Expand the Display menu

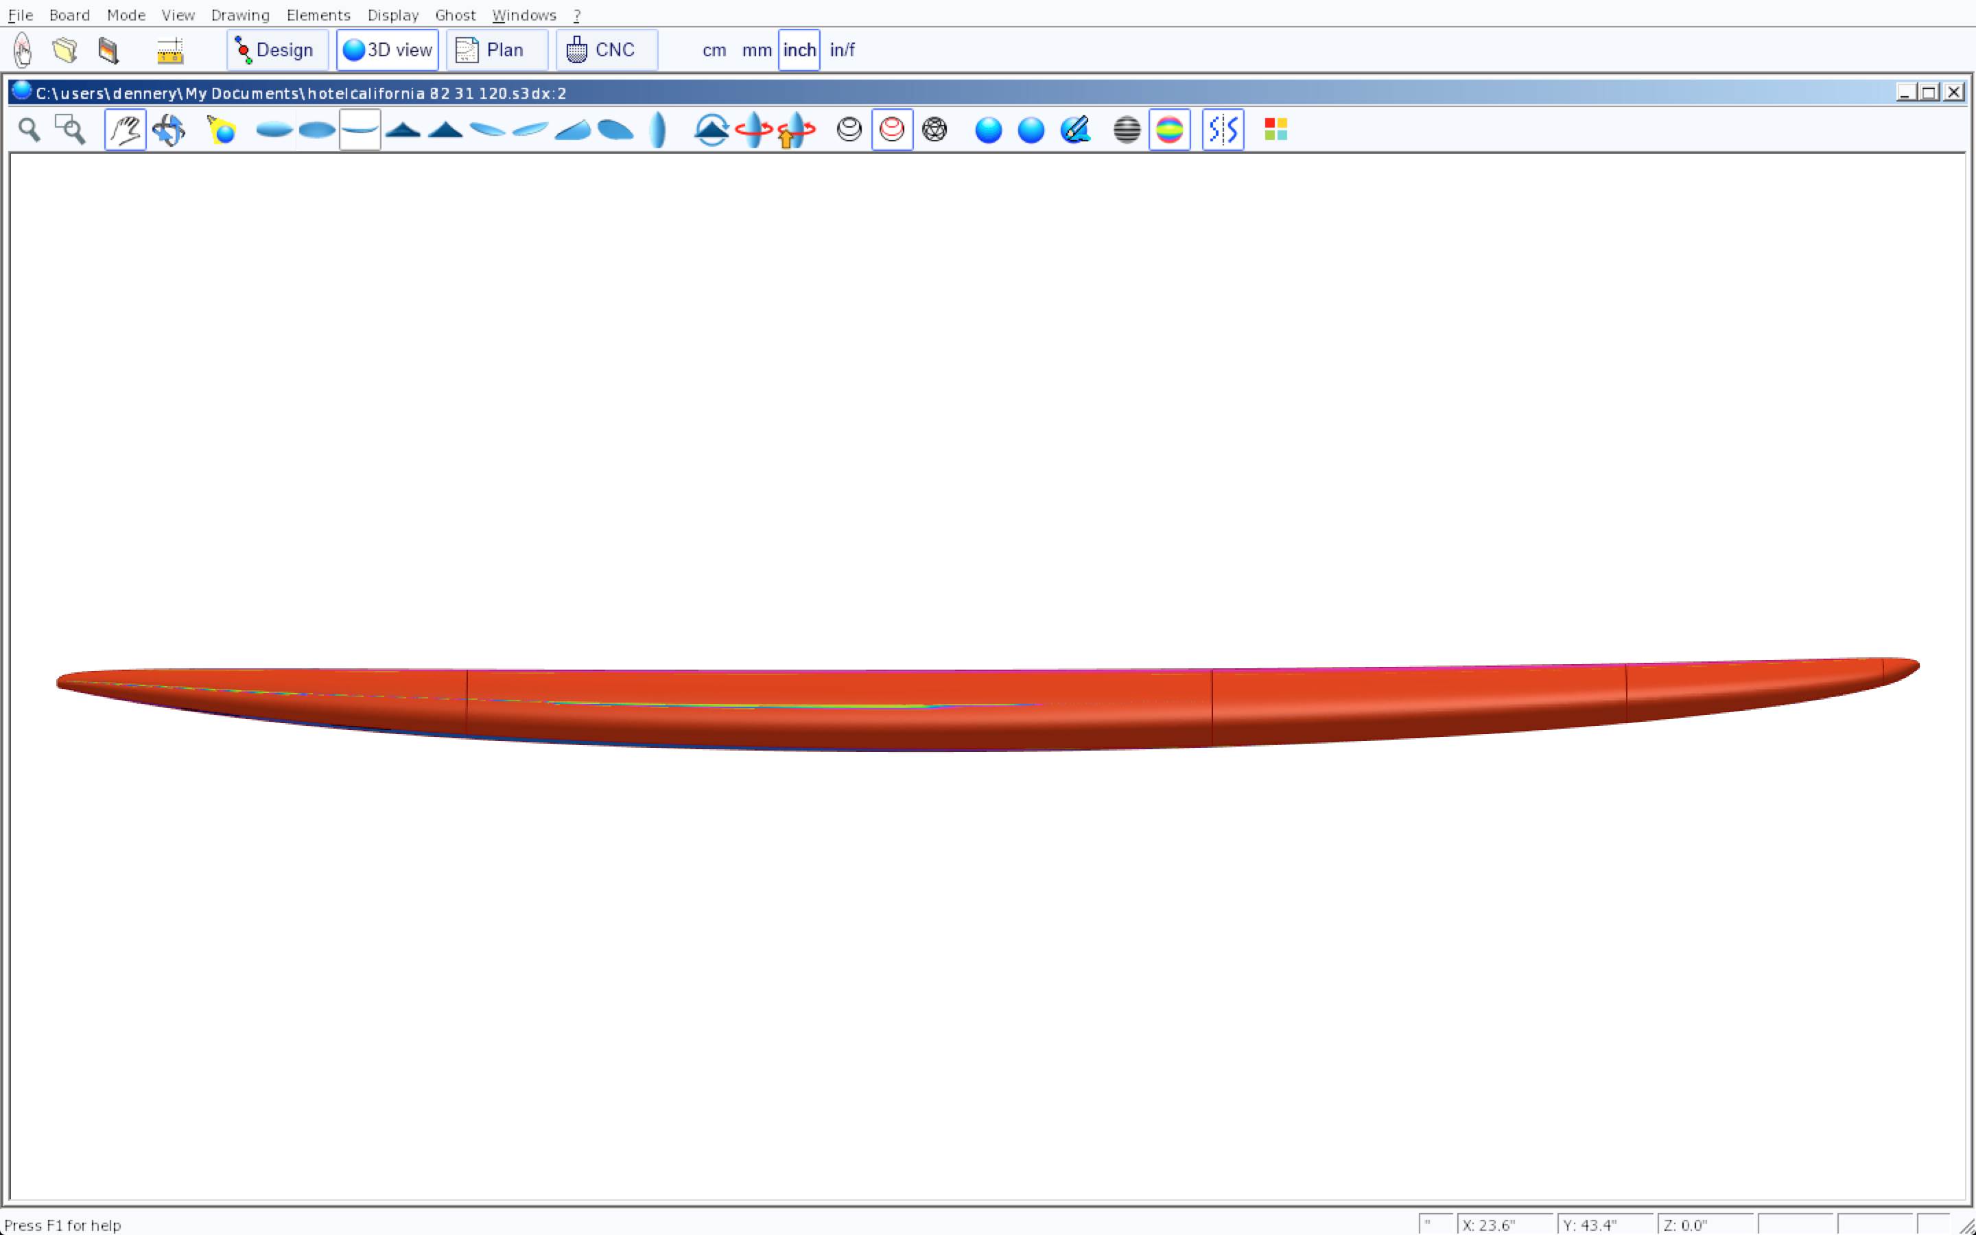point(392,16)
